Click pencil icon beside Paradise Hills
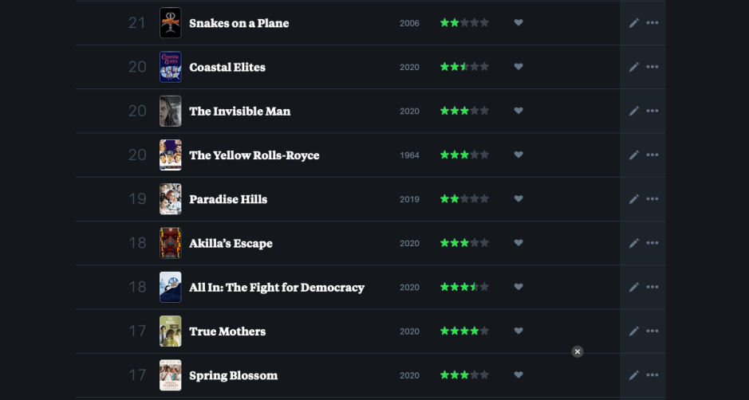Image resolution: width=749 pixels, height=400 pixels. click(634, 199)
